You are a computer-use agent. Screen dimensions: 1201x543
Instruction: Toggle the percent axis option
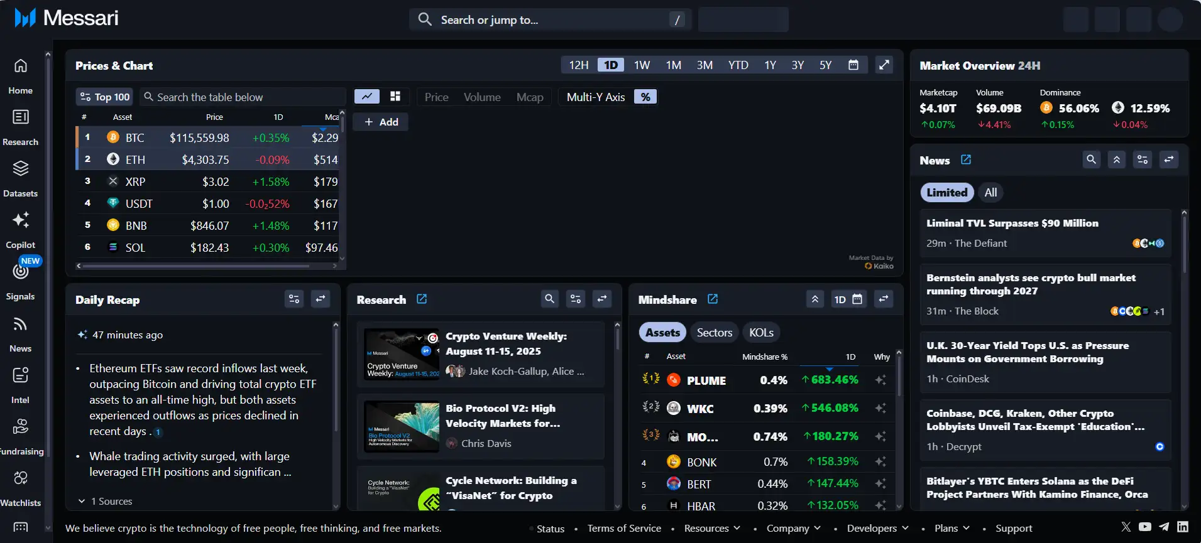click(645, 97)
